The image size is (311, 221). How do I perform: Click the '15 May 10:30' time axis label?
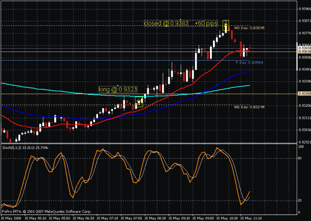point(227,218)
